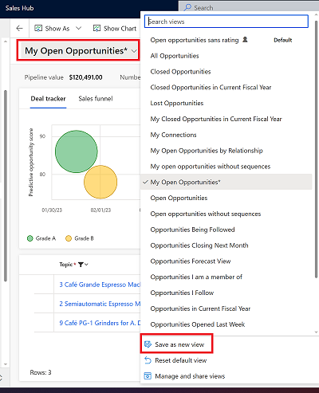The image size is (319, 393).
Task: Click the Reset default view icon
Action: (148, 360)
